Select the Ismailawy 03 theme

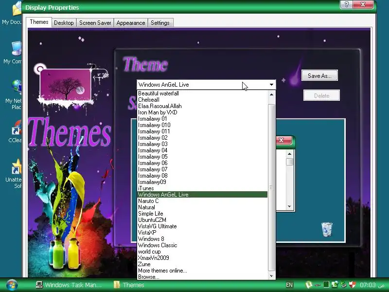click(x=202, y=144)
